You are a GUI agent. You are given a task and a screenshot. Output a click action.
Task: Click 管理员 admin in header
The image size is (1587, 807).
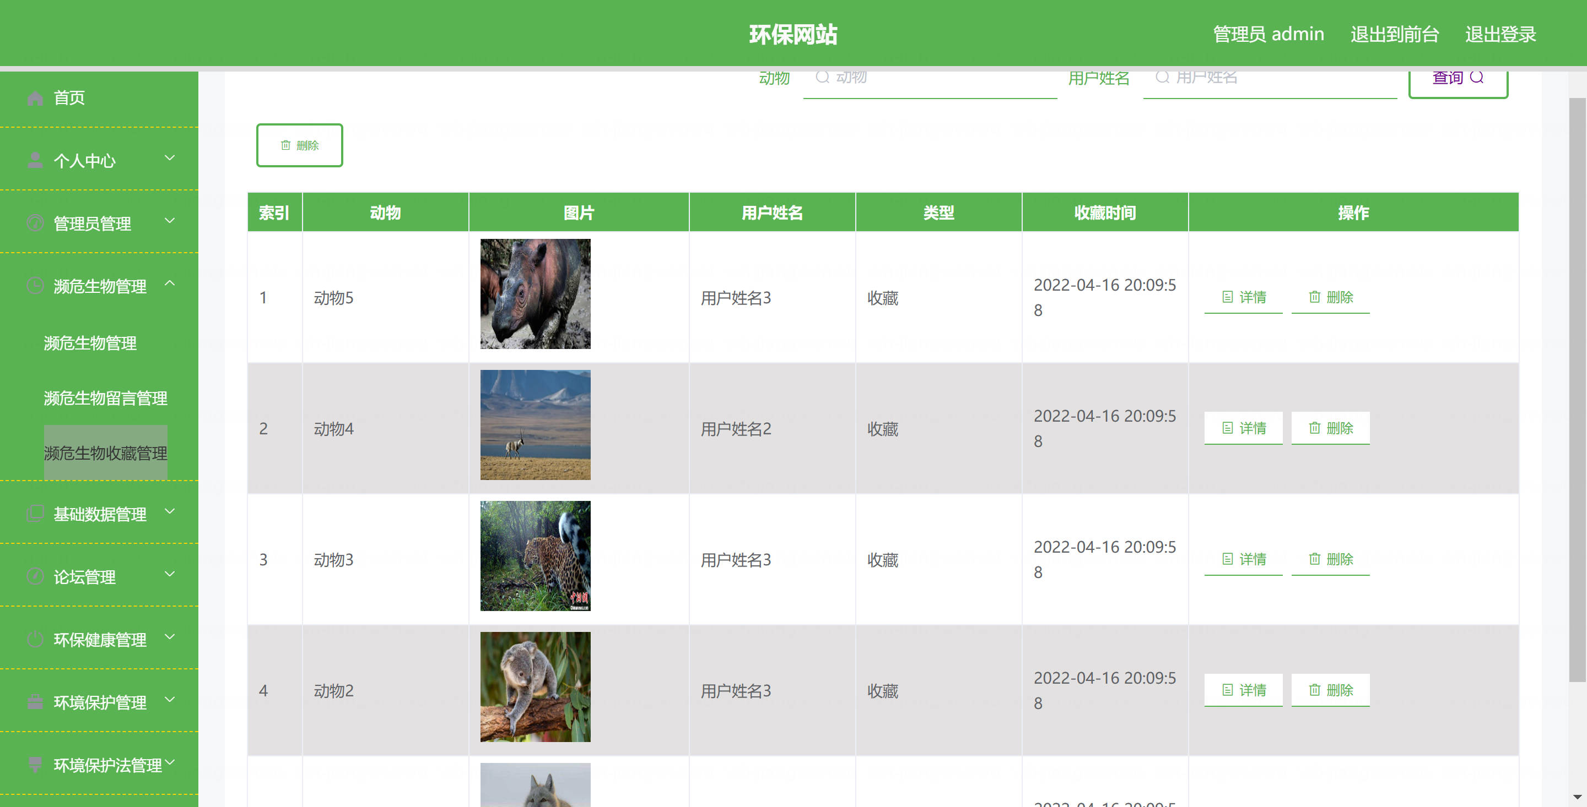tap(1268, 35)
